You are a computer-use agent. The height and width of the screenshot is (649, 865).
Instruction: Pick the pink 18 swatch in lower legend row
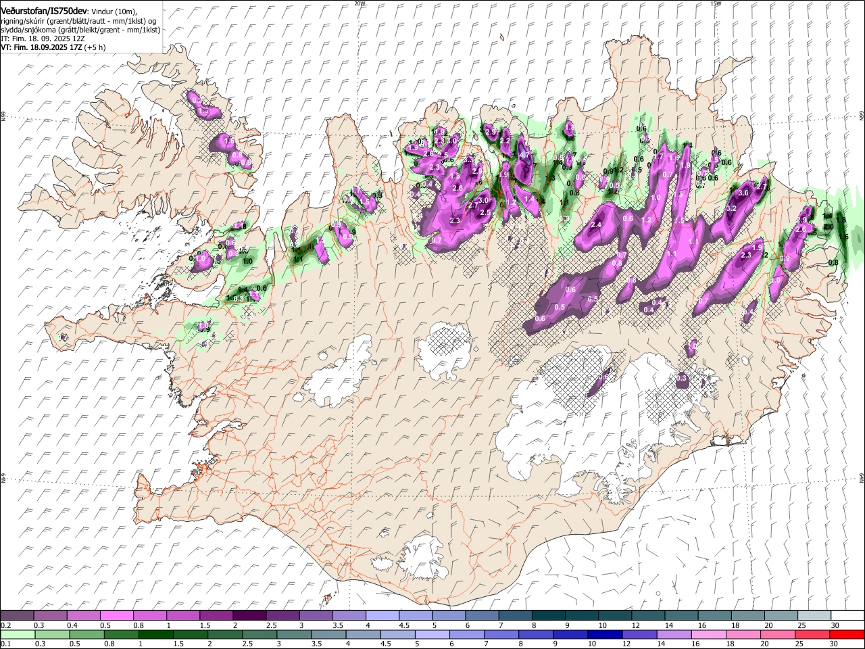pos(743,634)
